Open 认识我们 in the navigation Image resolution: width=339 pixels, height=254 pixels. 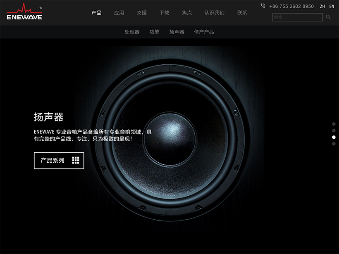tap(215, 13)
